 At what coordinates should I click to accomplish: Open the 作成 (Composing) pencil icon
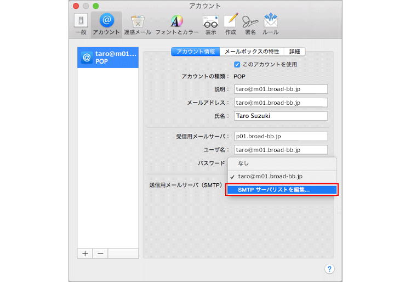pyautogui.click(x=230, y=24)
